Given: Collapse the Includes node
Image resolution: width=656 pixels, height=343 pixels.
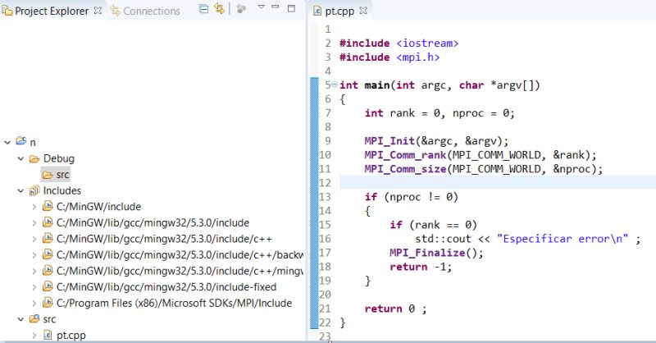Looking at the screenshot, I should 20,191.
